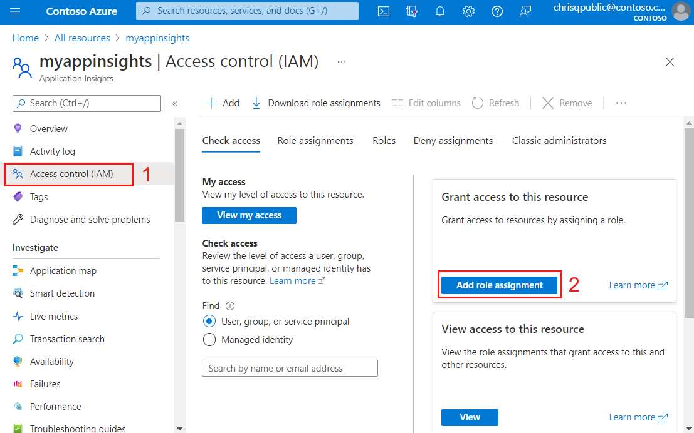Open Transaction search in the sidebar
This screenshot has width=694, height=433.
click(65, 339)
